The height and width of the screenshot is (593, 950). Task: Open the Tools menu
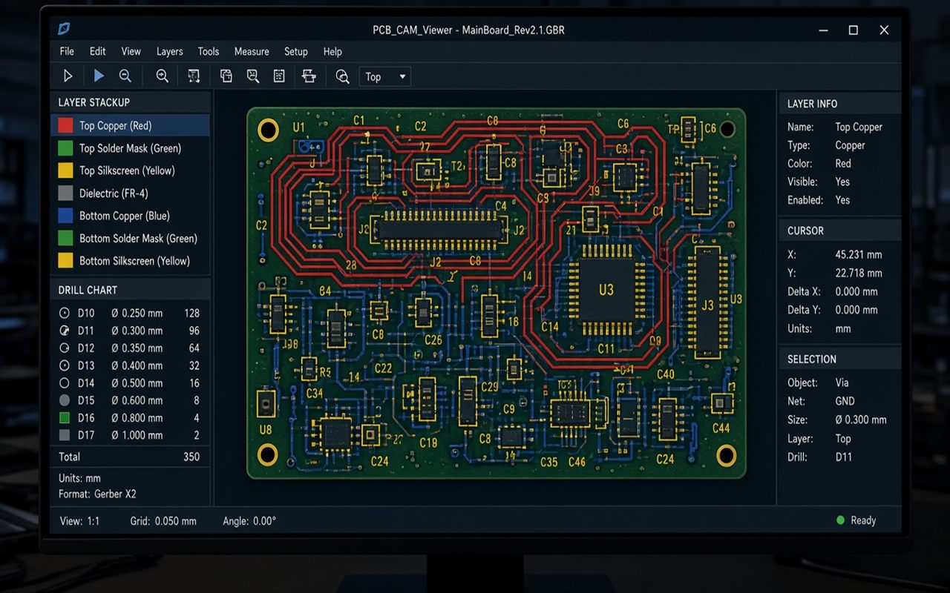tap(209, 51)
